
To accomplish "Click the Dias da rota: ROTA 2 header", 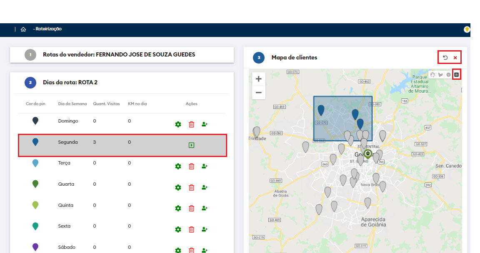I will point(70,82).
